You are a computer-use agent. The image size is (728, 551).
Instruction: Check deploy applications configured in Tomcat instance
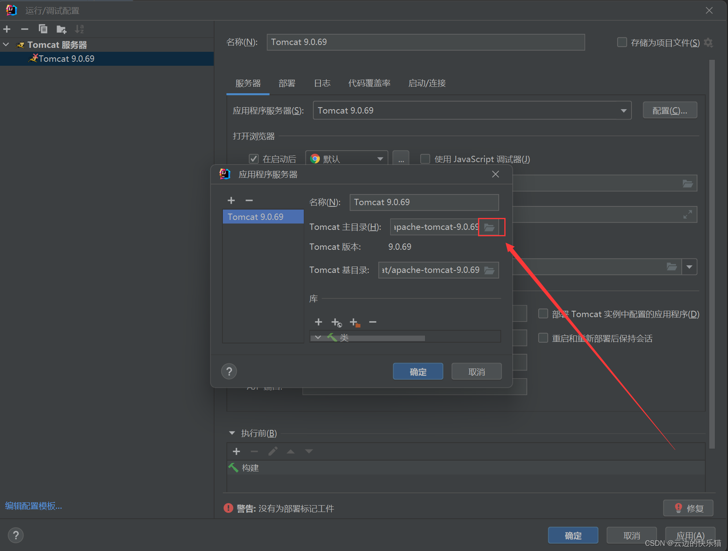(x=543, y=314)
